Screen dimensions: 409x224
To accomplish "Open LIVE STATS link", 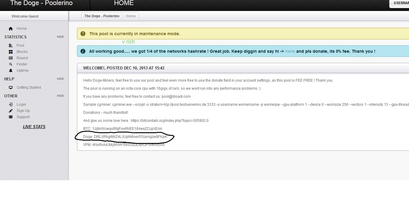I will [x=34, y=127].
